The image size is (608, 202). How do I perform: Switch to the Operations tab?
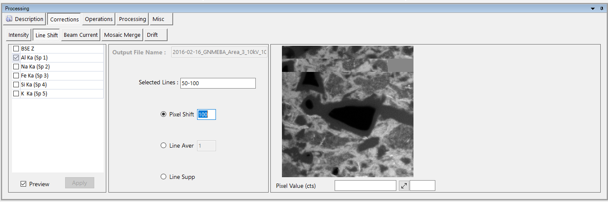[x=99, y=19]
